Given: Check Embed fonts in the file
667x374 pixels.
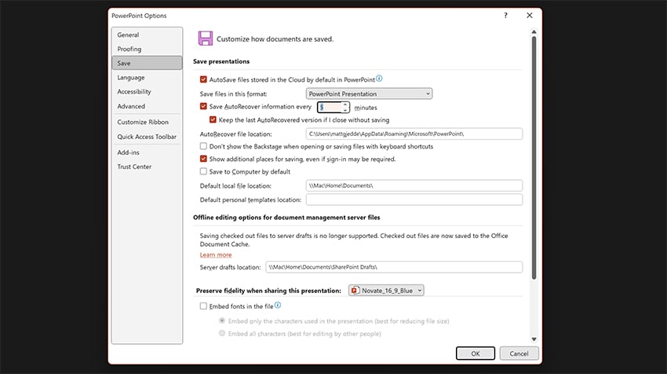Looking at the screenshot, I should (204, 306).
